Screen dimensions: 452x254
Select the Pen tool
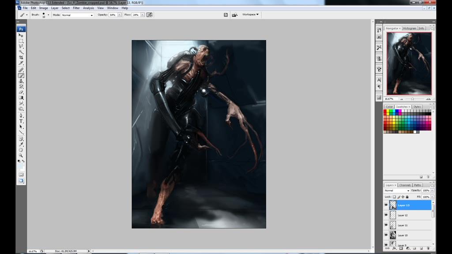[21, 116]
